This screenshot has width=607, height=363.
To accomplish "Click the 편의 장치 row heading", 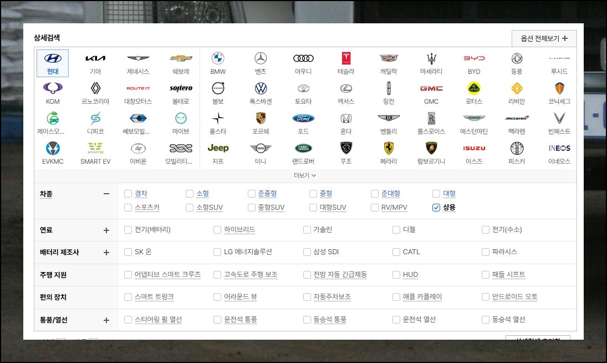I will 53,297.
